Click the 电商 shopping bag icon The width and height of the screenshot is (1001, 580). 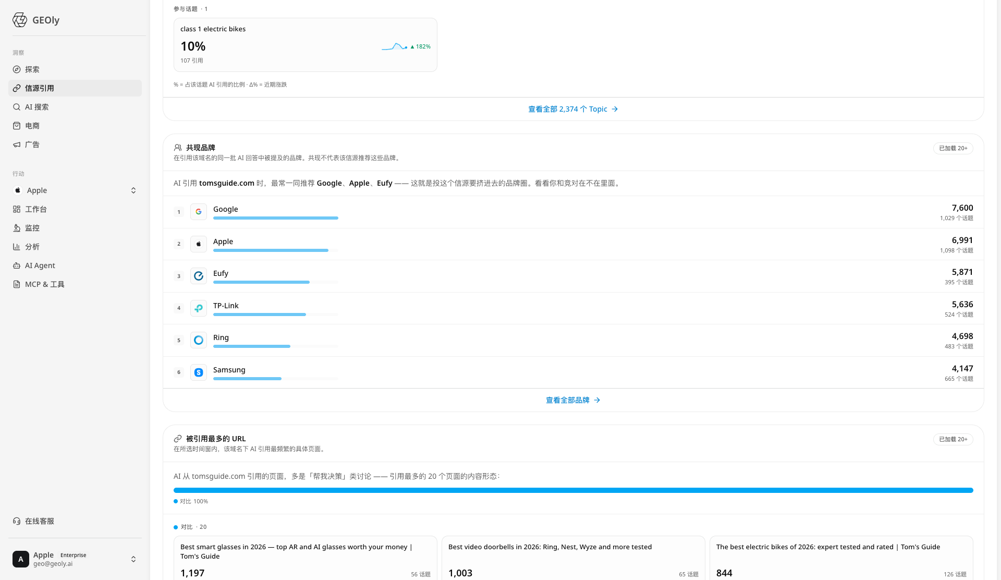point(17,126)
